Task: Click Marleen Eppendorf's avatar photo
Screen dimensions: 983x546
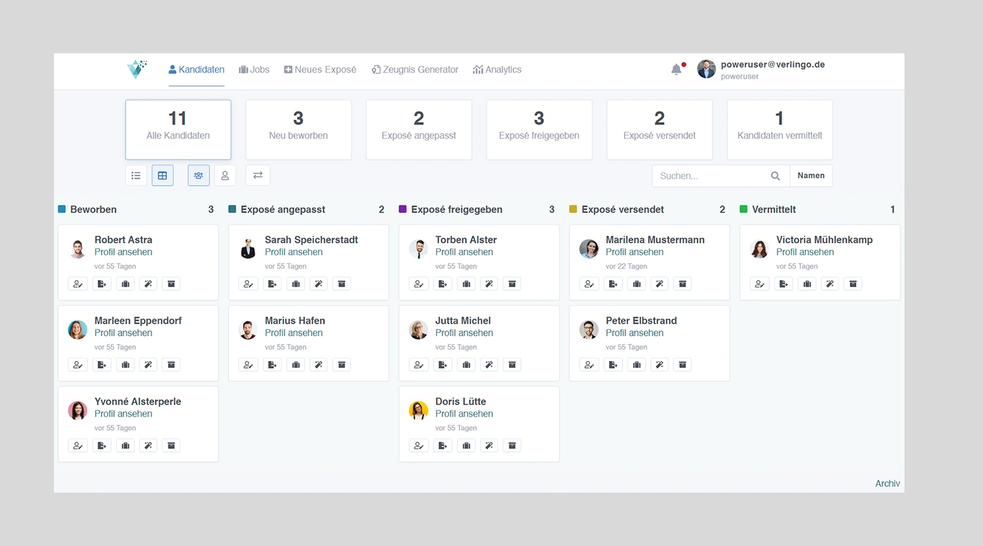Action: [78, 330]
